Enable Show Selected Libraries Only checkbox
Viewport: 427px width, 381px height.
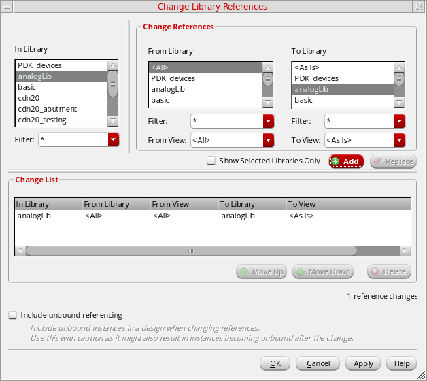[211, 161]
